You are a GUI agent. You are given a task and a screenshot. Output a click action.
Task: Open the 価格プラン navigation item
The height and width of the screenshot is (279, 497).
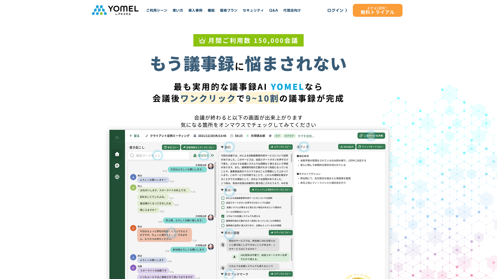point(228,10)
